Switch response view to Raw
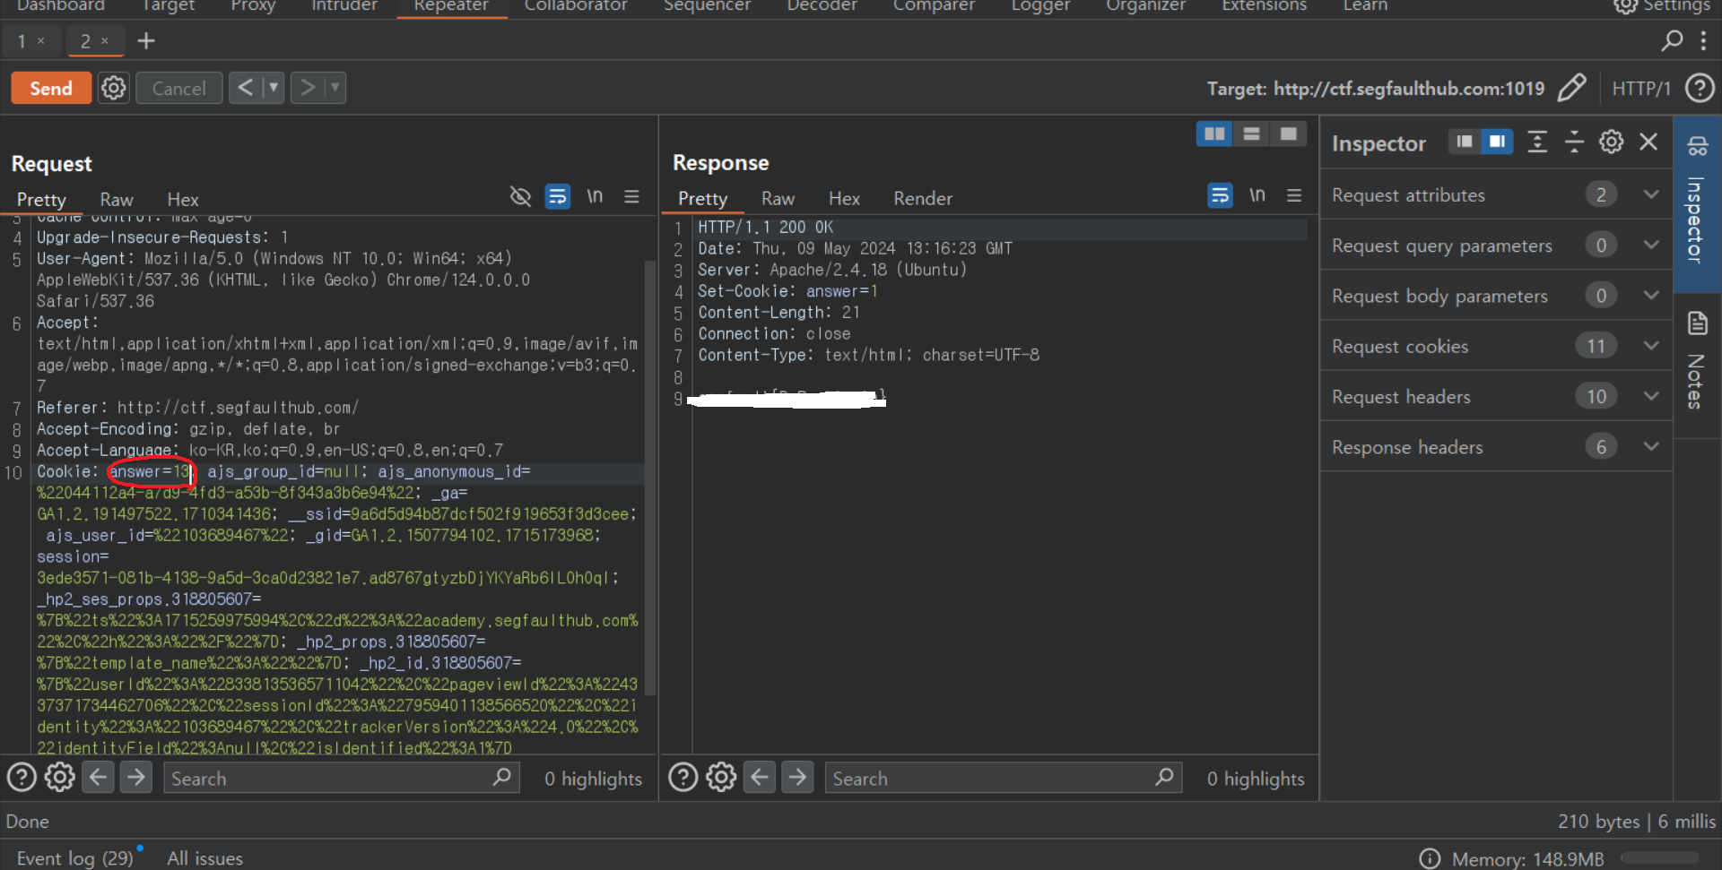This screenshot has width=1722, height=870. click(778, 198)
